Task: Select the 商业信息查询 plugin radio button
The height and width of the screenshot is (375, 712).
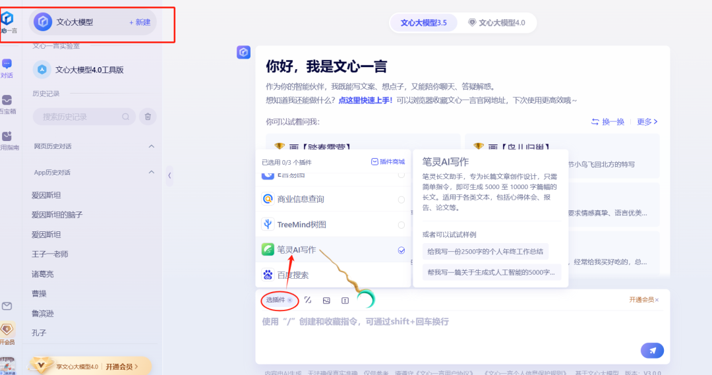Action: pyautogui.click(x=401, y=199)
